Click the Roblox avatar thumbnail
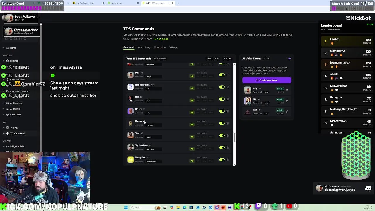Image resolution: width=375 pixels, height=211 pixels. pos(130,123)
